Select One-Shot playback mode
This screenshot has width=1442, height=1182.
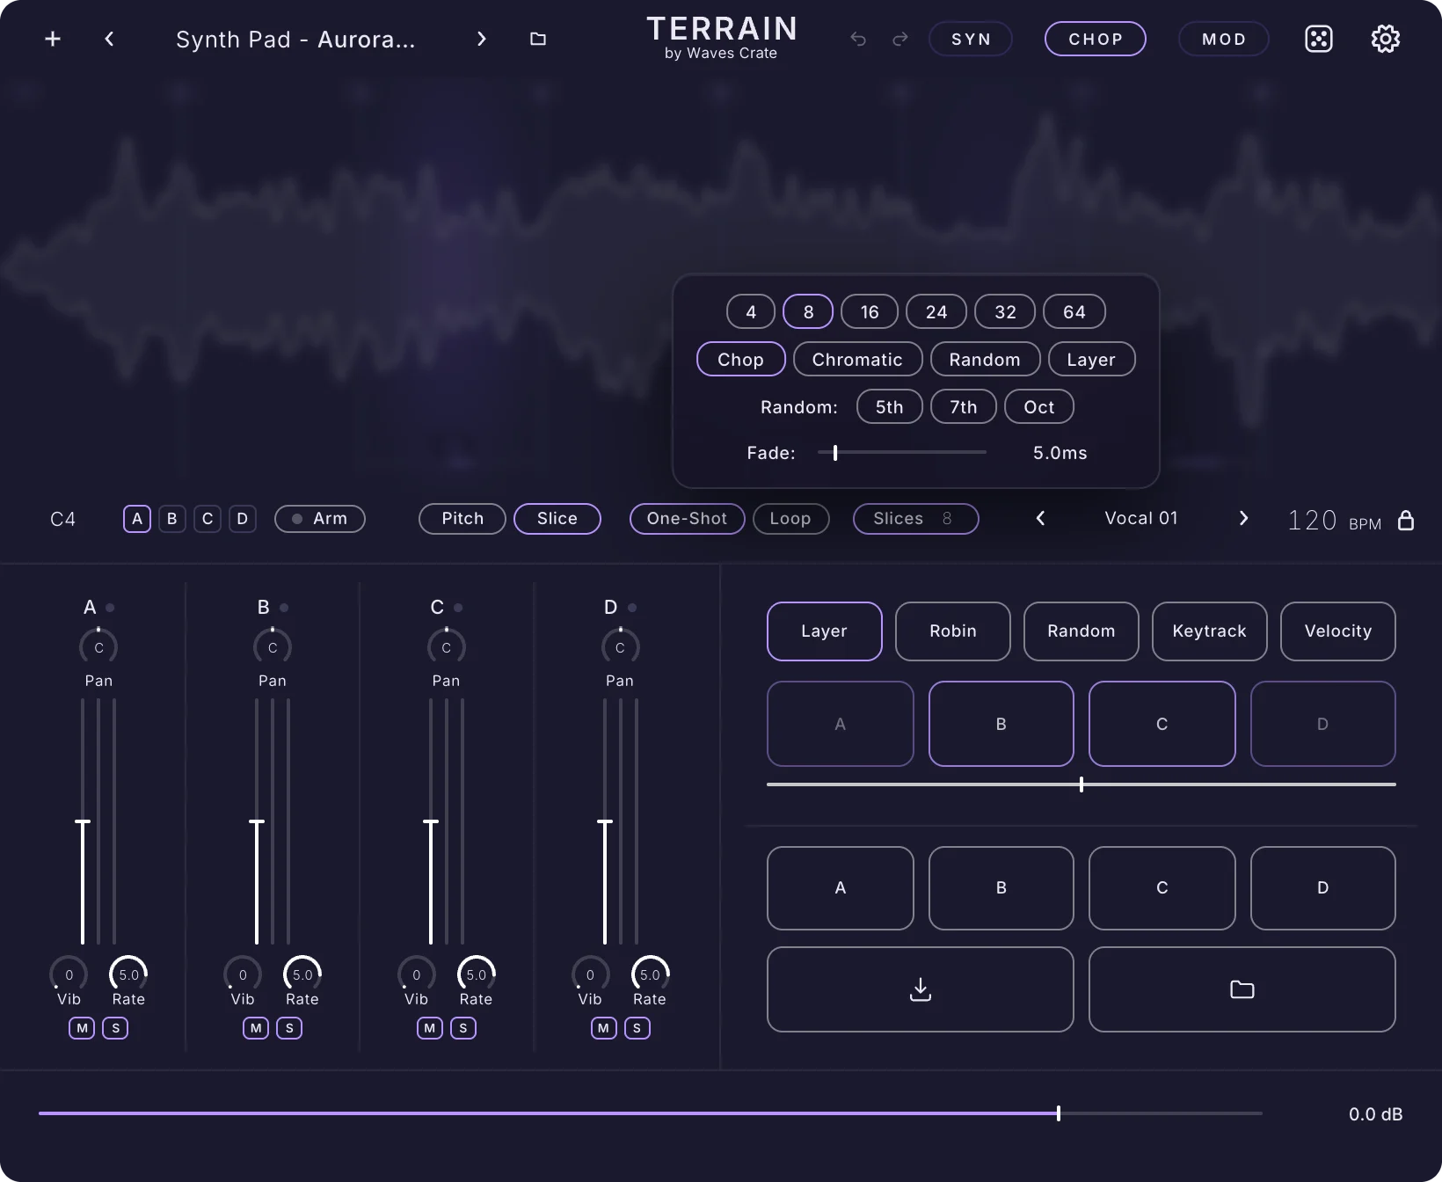pos(688,519)
